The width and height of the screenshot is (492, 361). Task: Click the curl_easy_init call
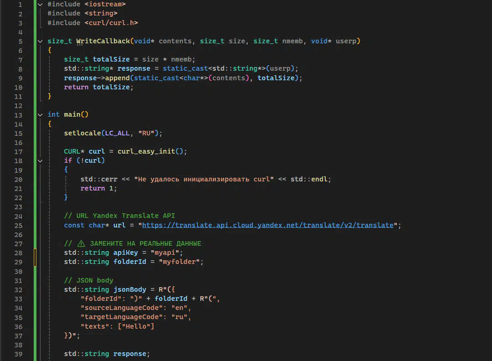(146, 151)
